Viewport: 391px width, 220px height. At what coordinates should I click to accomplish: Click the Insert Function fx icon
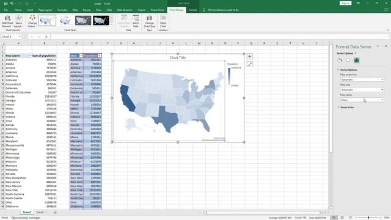46,37
